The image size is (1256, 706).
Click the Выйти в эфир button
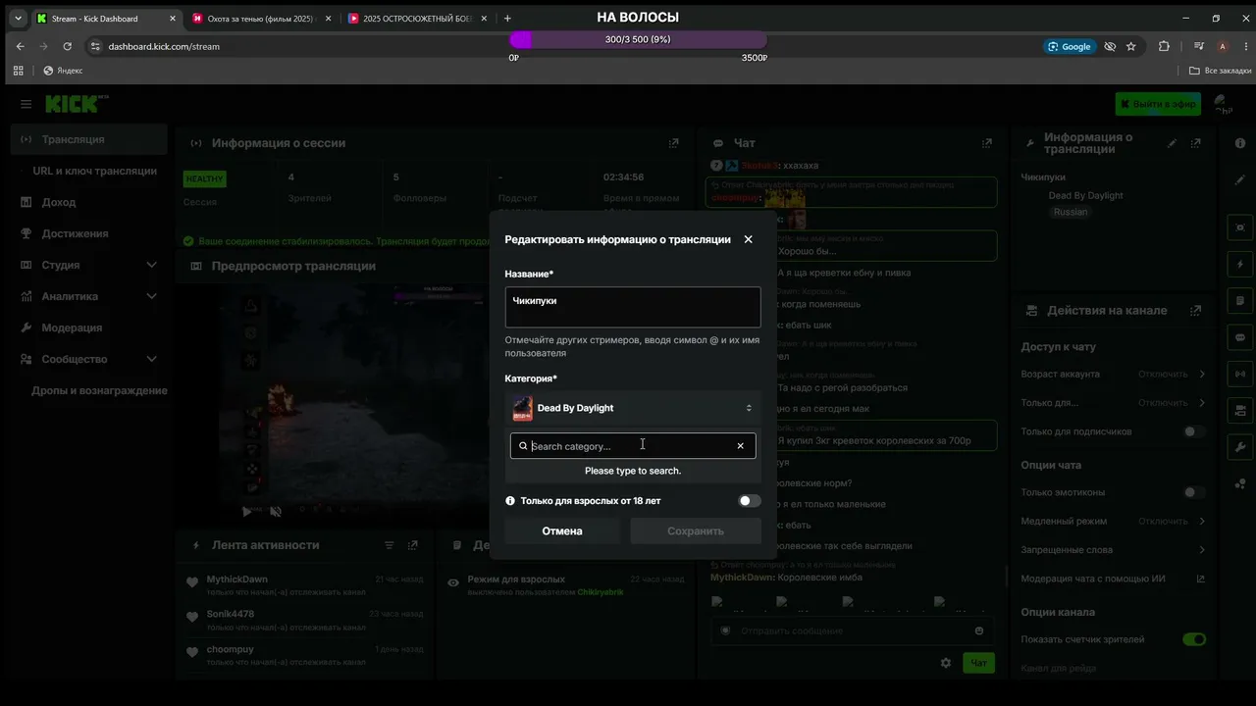click(1158, 104)
